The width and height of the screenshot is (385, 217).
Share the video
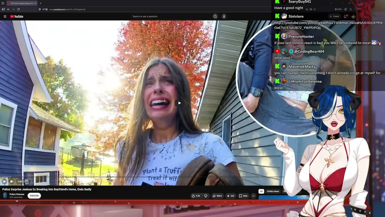tap(217, 196)
